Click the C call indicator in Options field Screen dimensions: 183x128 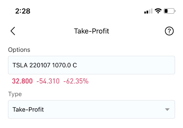click(75, 65)
